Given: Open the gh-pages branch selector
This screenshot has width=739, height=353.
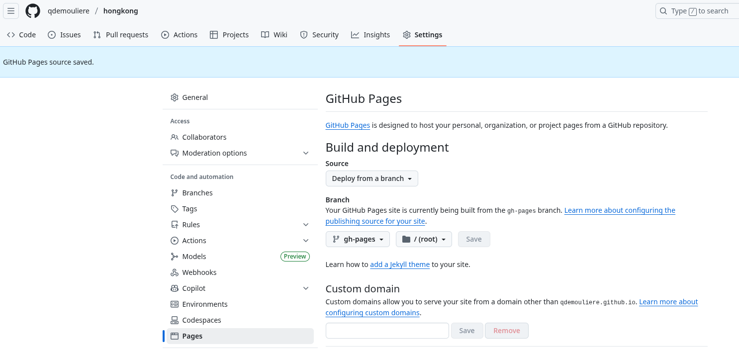Looking at the screenshot, I should [358, 239].
